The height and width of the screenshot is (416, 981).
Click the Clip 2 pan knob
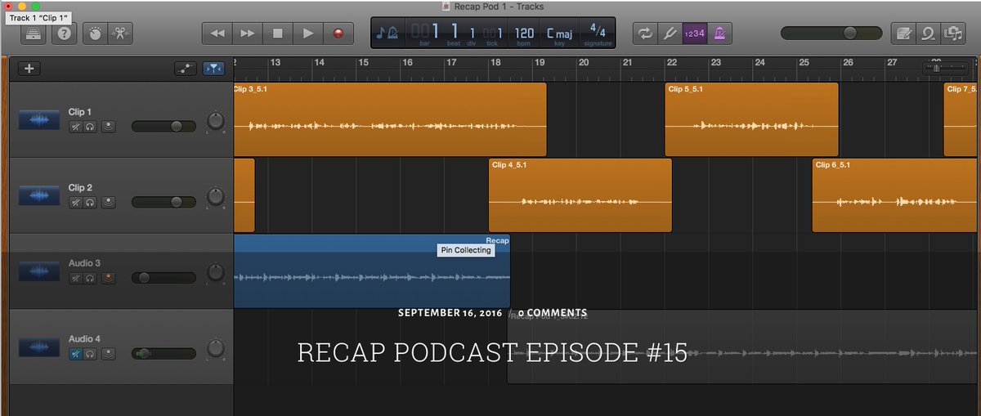coord(215,197)
